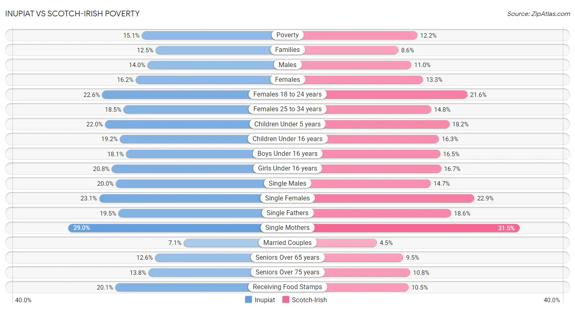Toggle the Scotch-Irish legend label
The height and width of the screenshot is (310, 575).
coord(309,300)
